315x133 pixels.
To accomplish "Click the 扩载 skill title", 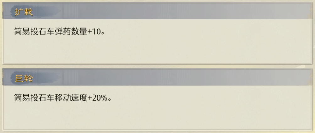I will pos(24,12).
